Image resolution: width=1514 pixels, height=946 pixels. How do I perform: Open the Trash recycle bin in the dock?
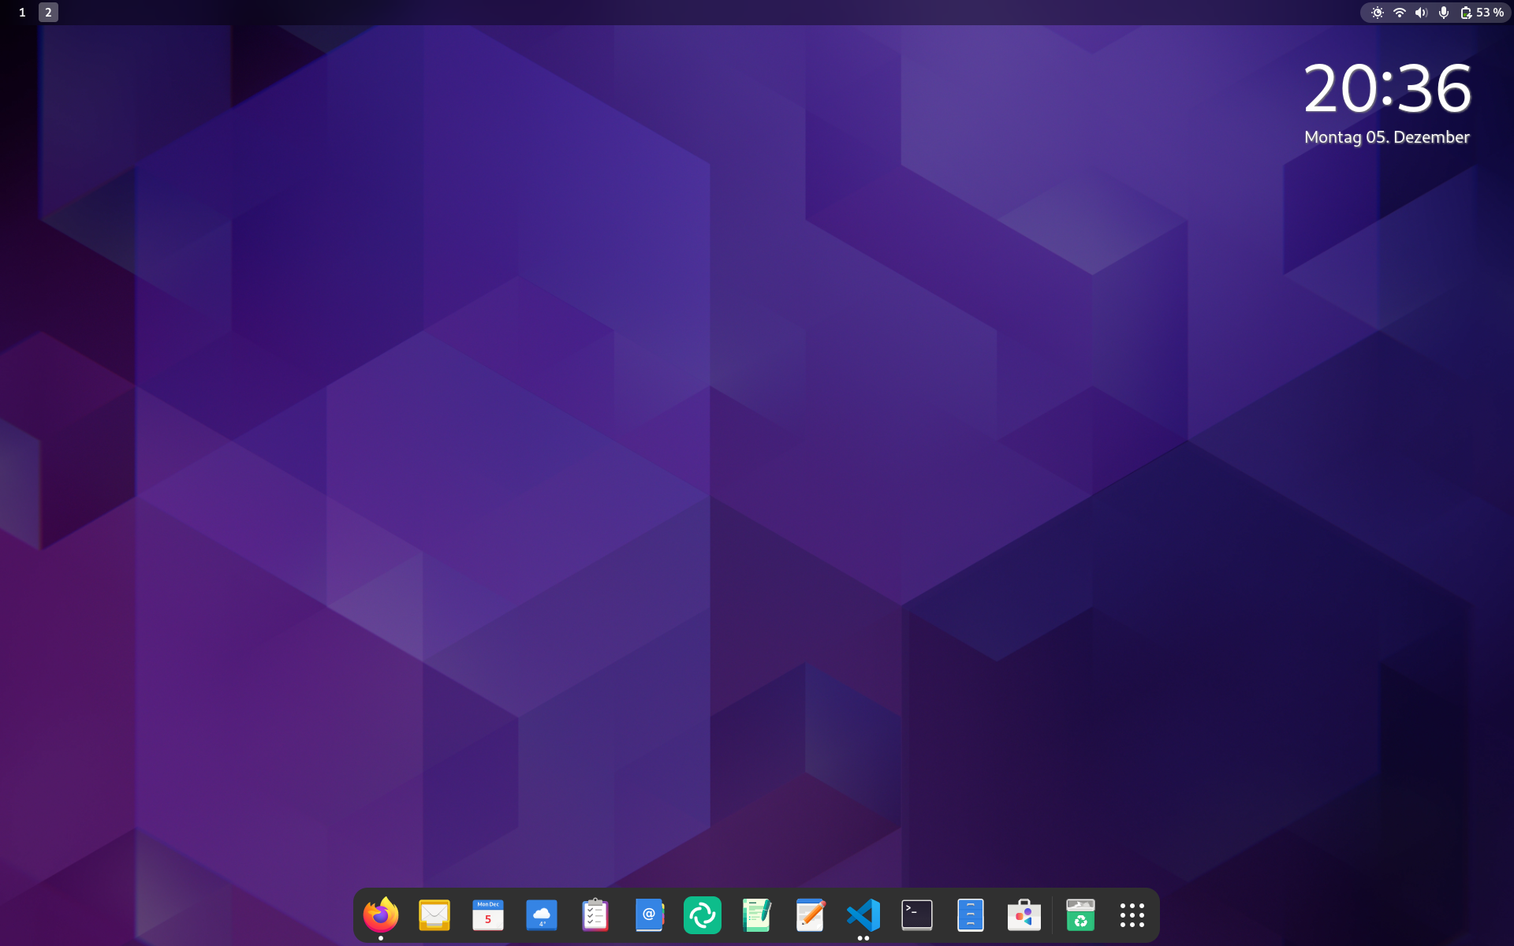click(x=1080, y=915)
